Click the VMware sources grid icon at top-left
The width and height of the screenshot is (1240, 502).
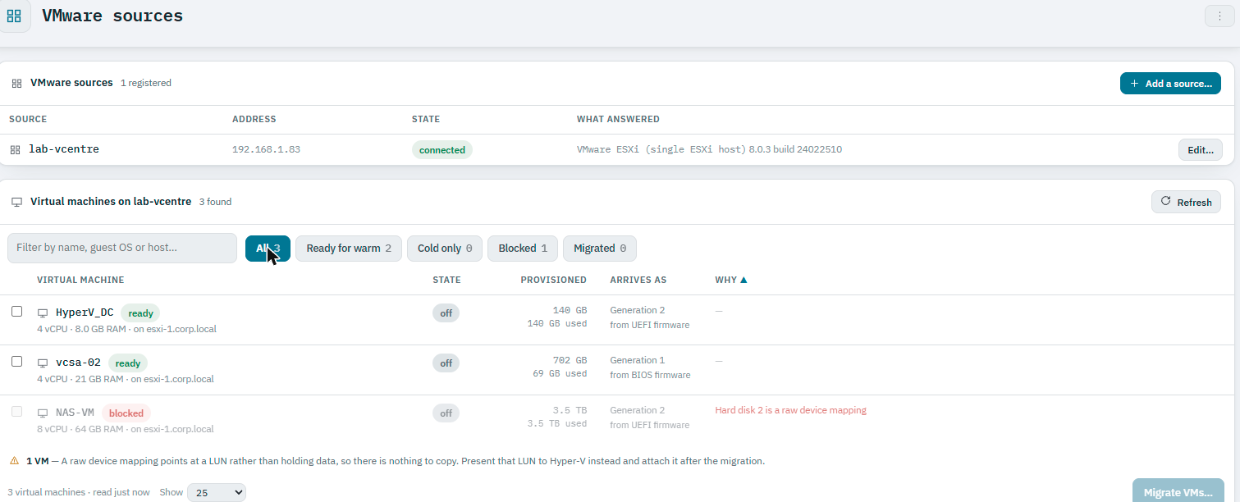[x=14, y=16]
